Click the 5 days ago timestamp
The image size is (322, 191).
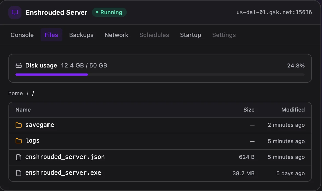tap(291, 173)
